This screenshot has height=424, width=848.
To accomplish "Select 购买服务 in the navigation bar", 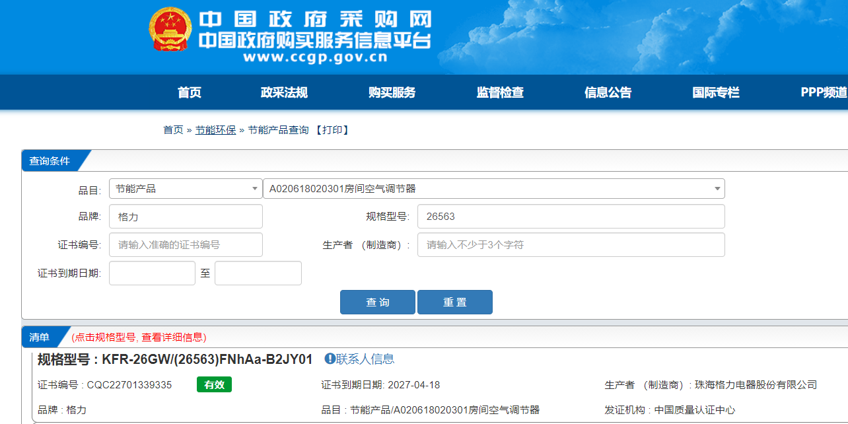I will (392, 92).
